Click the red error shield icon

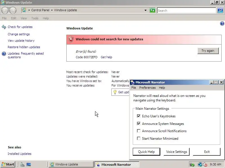click(71, 39)
